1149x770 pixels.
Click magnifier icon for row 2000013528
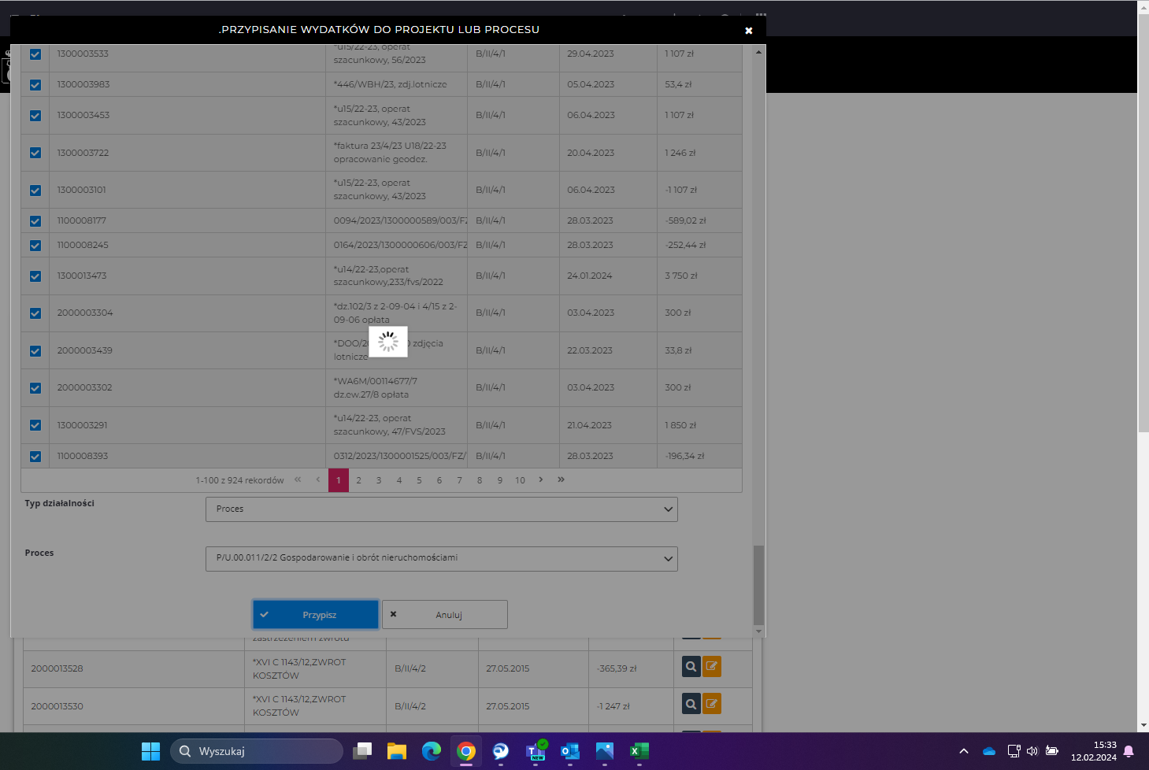click(x=691, y=667)
